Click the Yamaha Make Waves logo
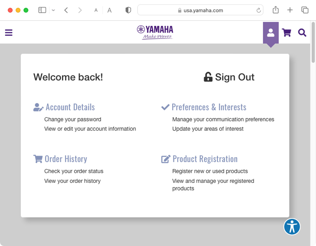Screen dimensions: 316x246 (155, 32)
